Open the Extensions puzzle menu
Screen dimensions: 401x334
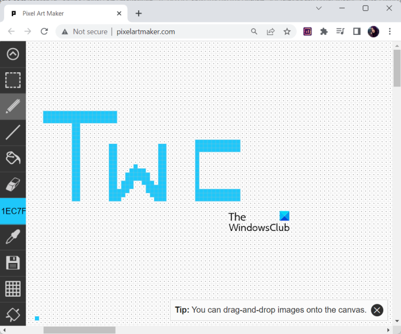click(x=324, y=32)
